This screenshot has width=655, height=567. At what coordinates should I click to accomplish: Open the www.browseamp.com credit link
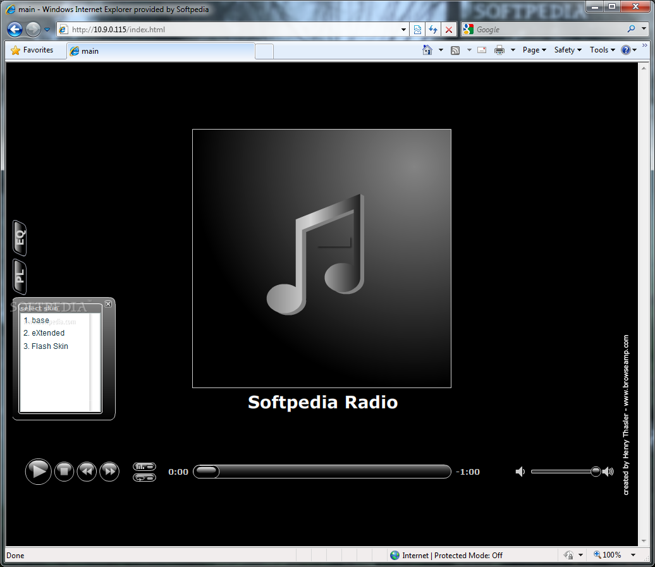626,370
